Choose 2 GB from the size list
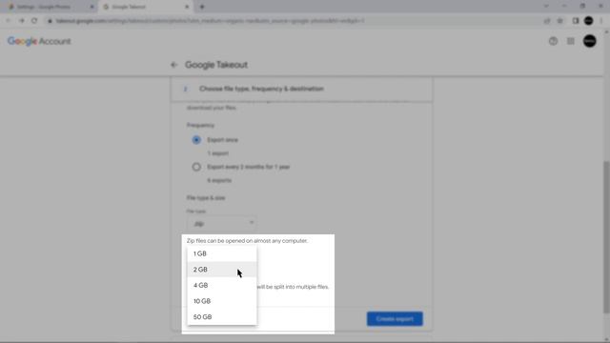This screenshot has width=610, height=343. click(222, 270)
